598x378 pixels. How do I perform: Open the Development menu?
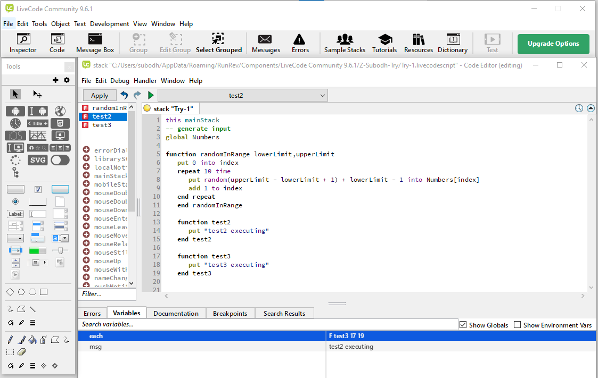109,24
